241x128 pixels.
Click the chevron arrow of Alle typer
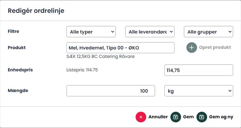112,32
